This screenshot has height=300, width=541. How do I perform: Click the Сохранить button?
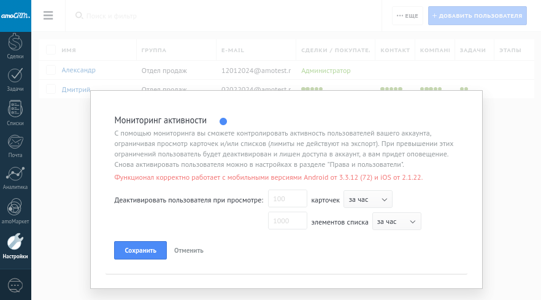(140, 250)
